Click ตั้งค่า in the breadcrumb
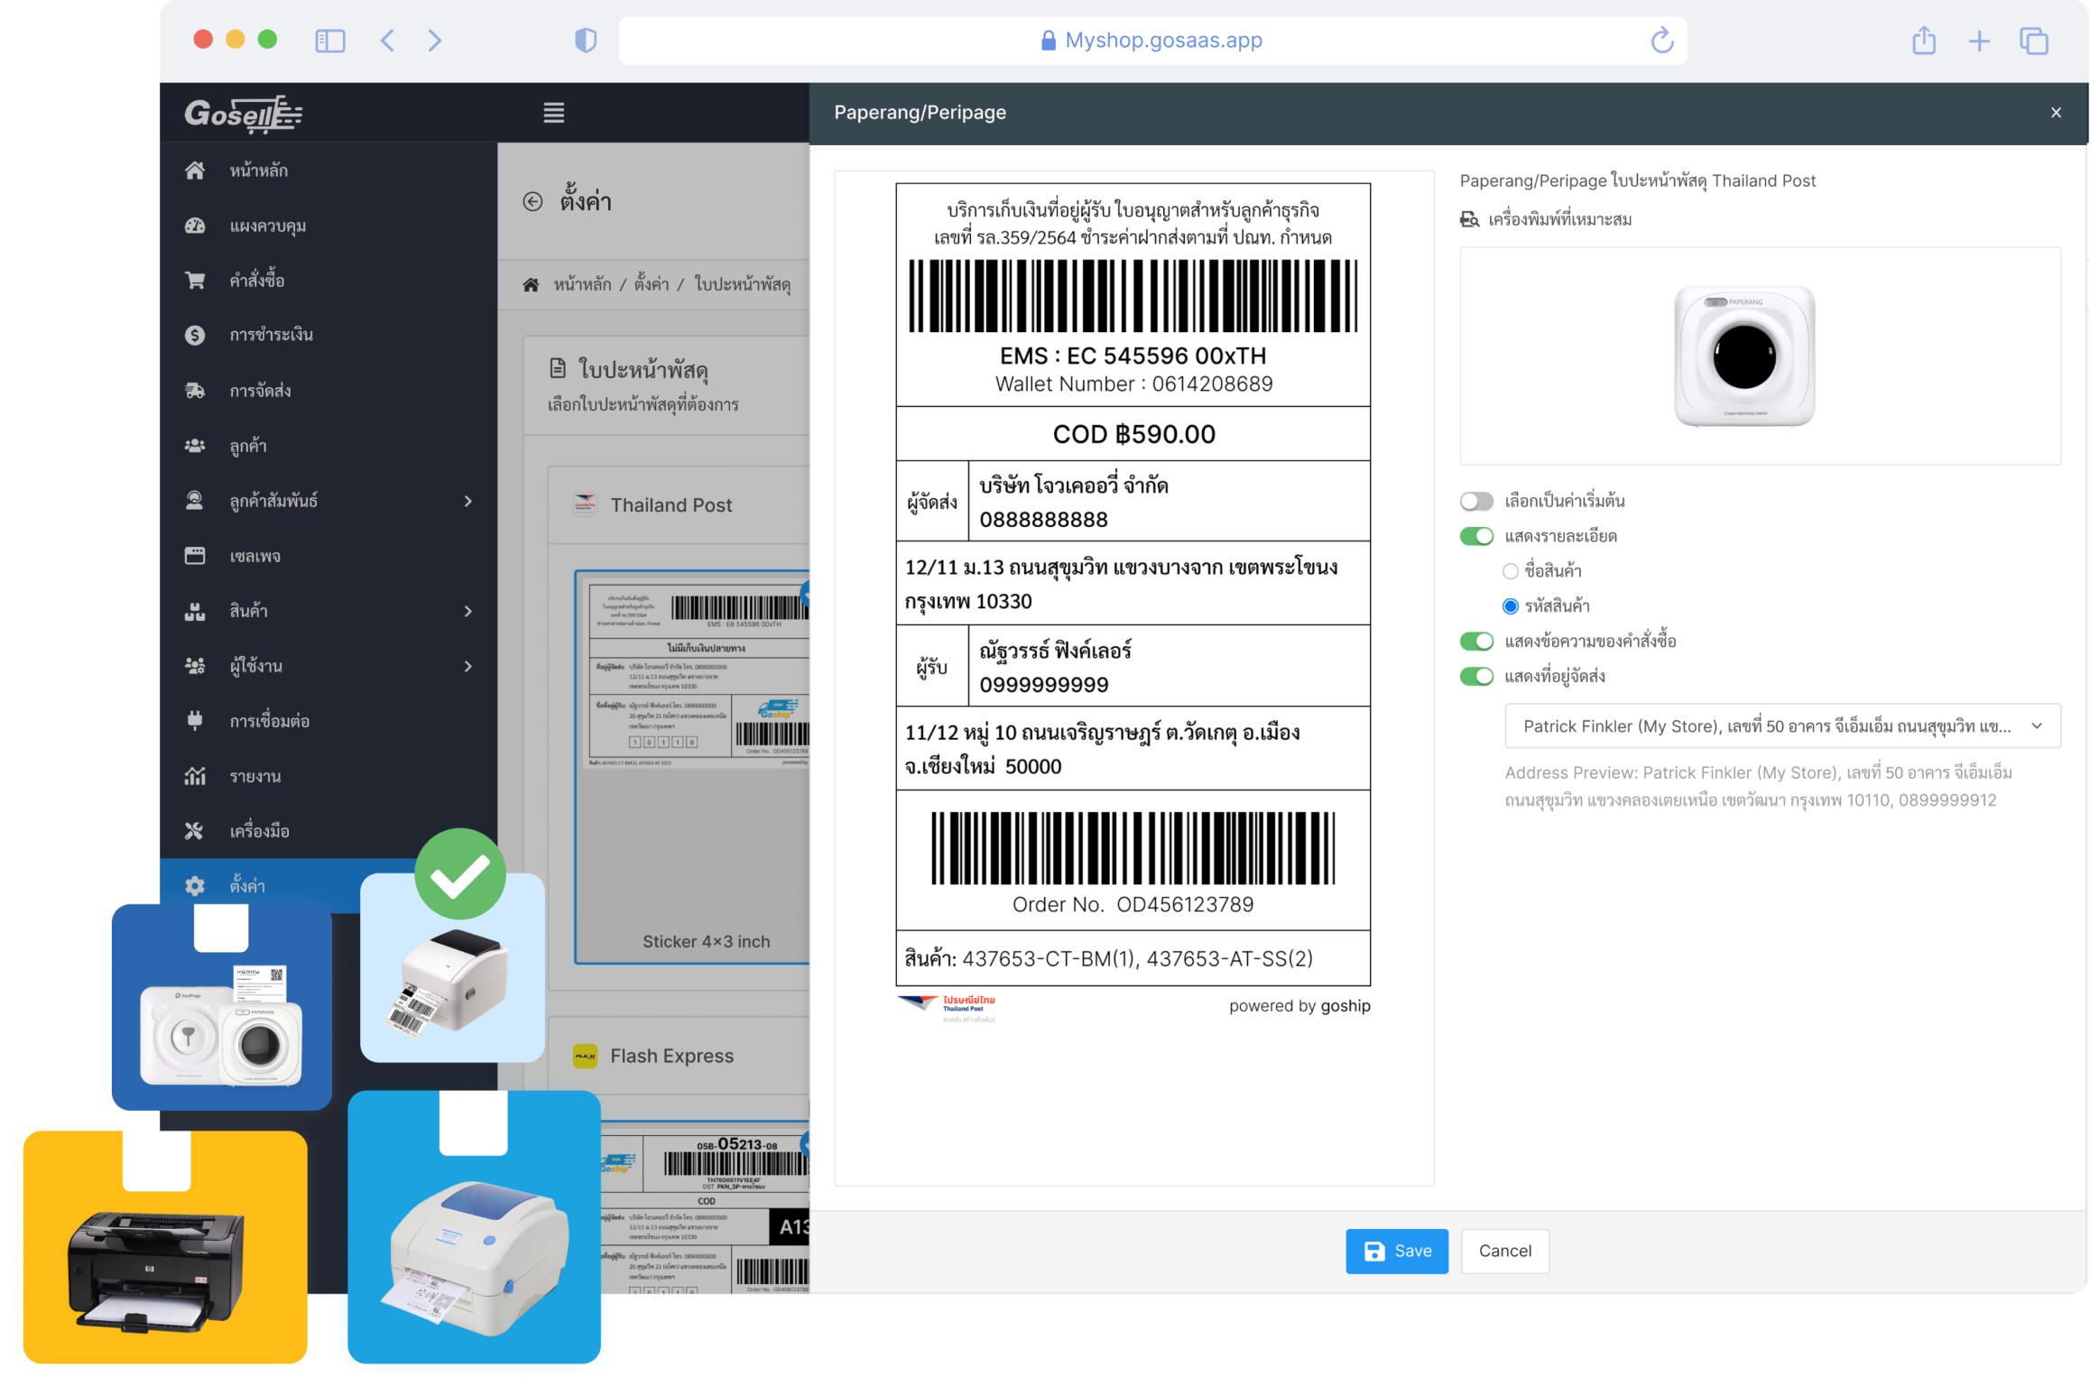The width and height of the screenshot is (2090, 1386). tap(652, 284)
